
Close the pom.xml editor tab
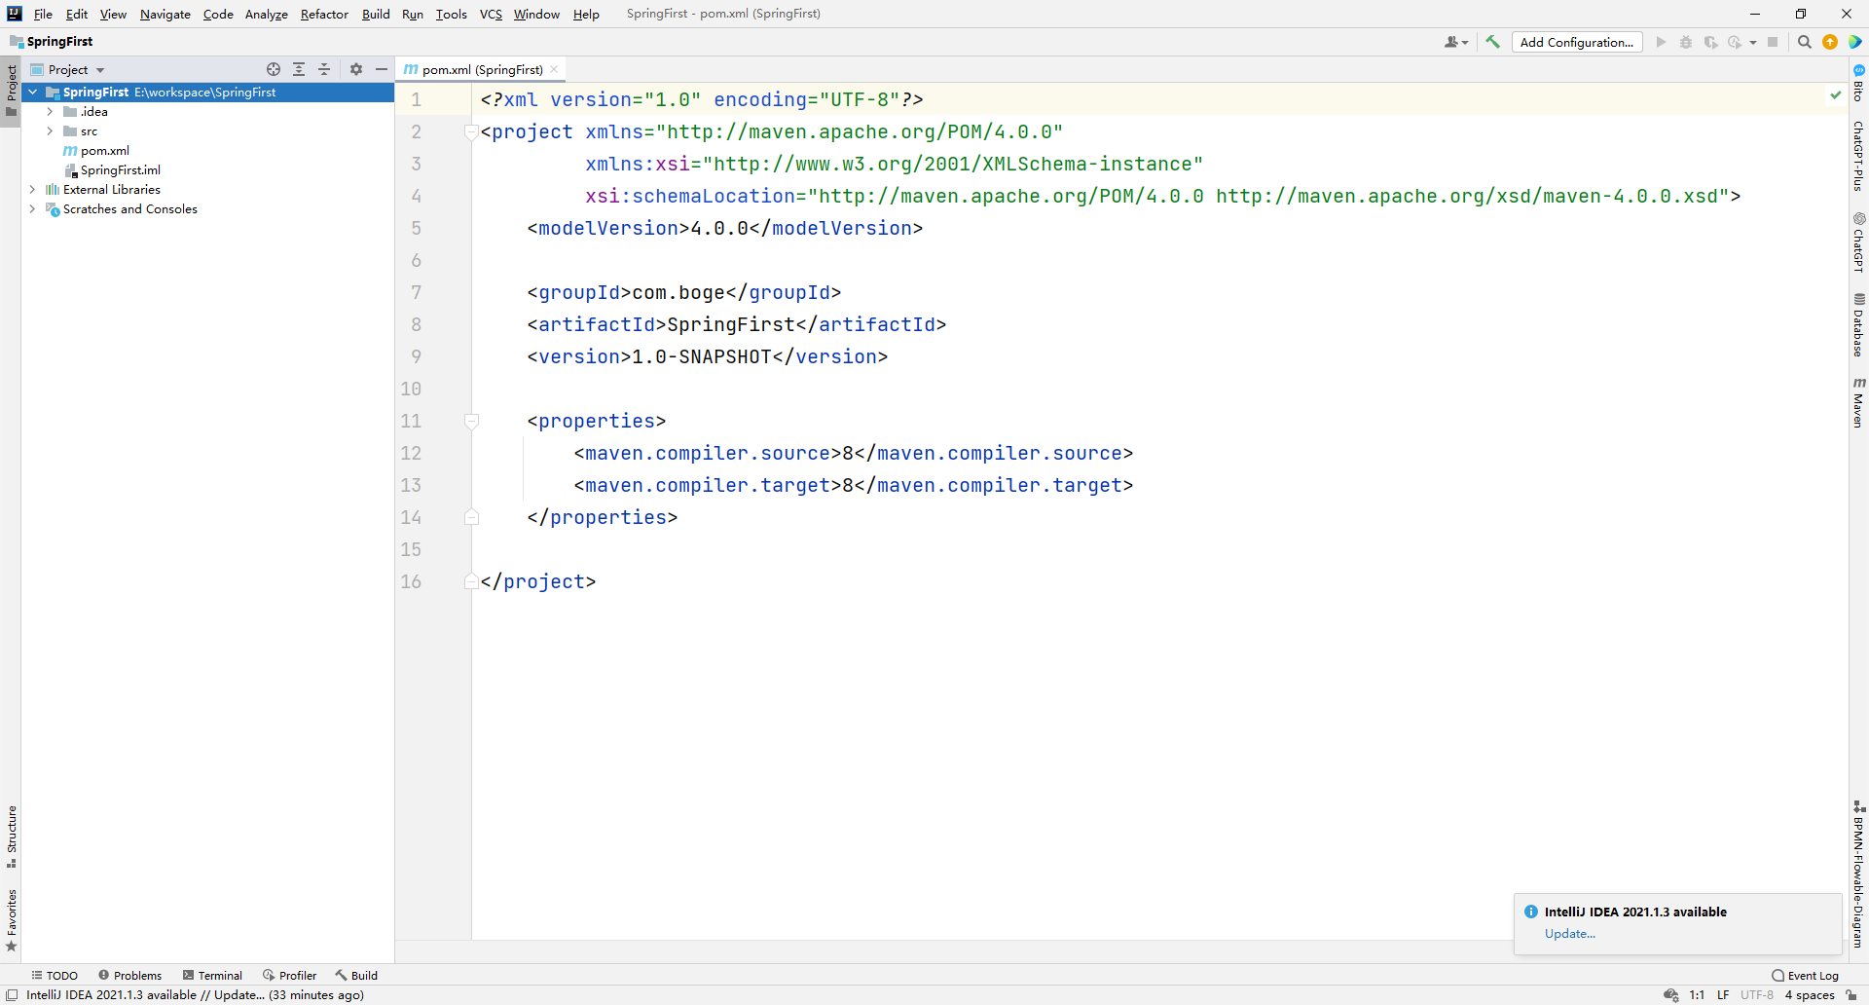[x=554, y=69]
